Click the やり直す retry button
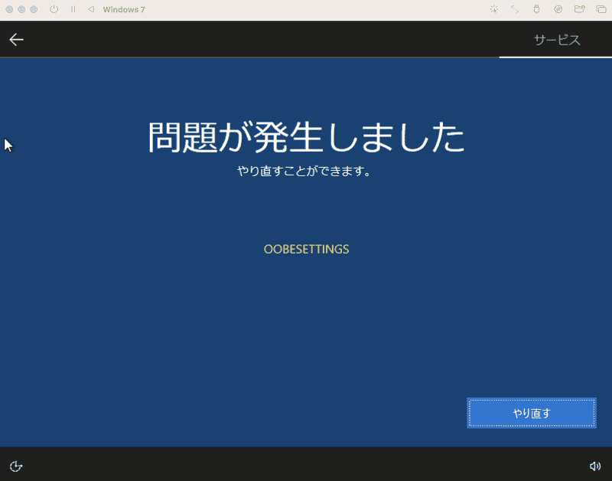This screenshot has width=612, height=481. (531, 413)
